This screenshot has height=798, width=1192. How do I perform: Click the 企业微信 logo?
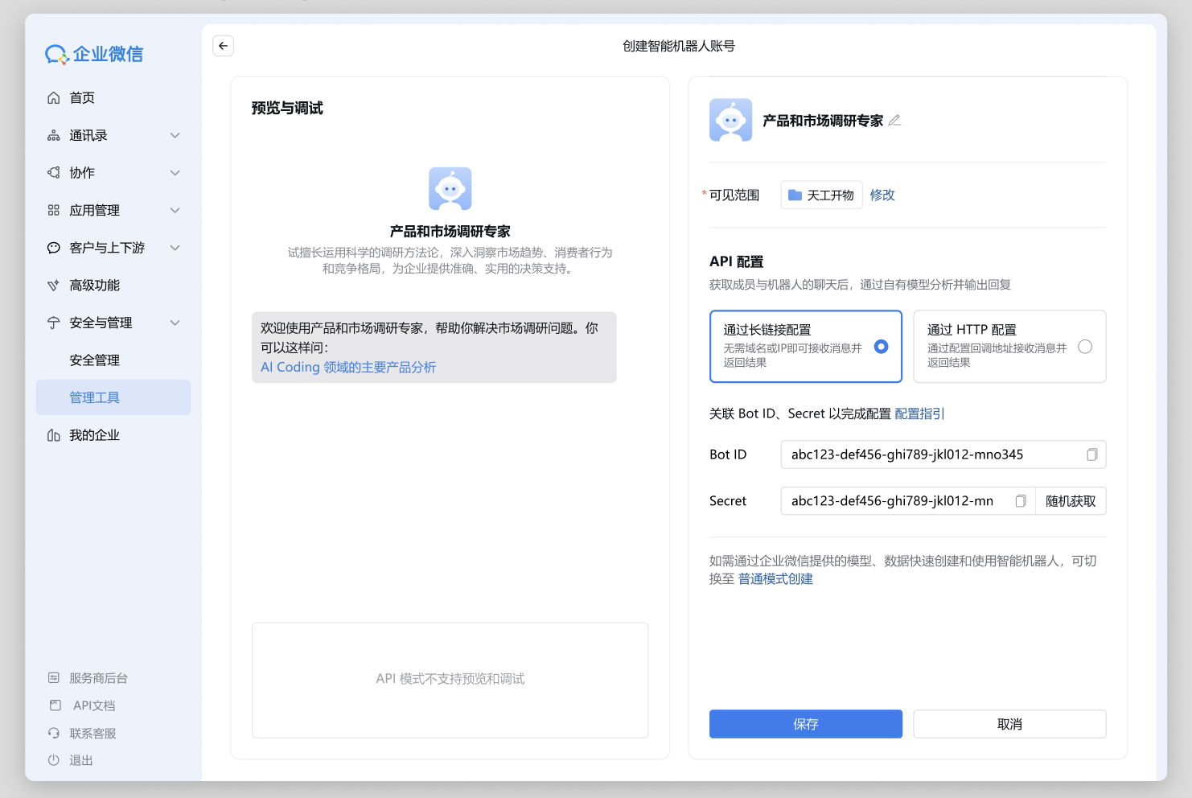point(94,54)
